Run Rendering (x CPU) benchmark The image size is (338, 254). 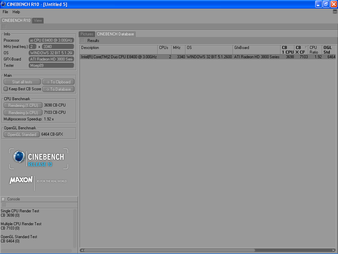coord(23,113)
